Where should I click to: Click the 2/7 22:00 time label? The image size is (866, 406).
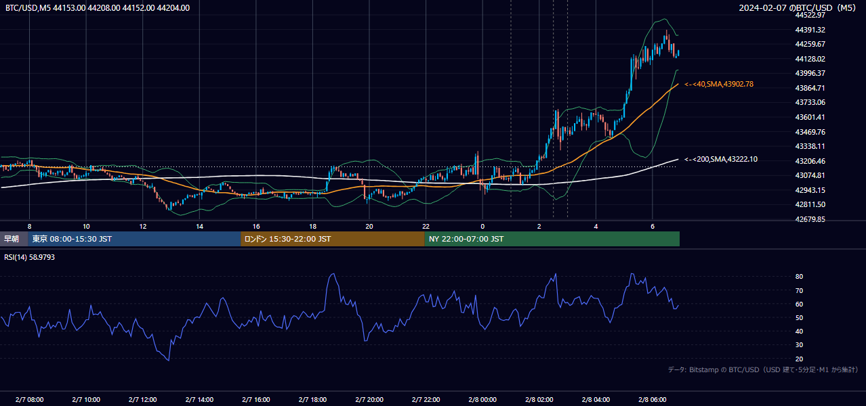426,400
